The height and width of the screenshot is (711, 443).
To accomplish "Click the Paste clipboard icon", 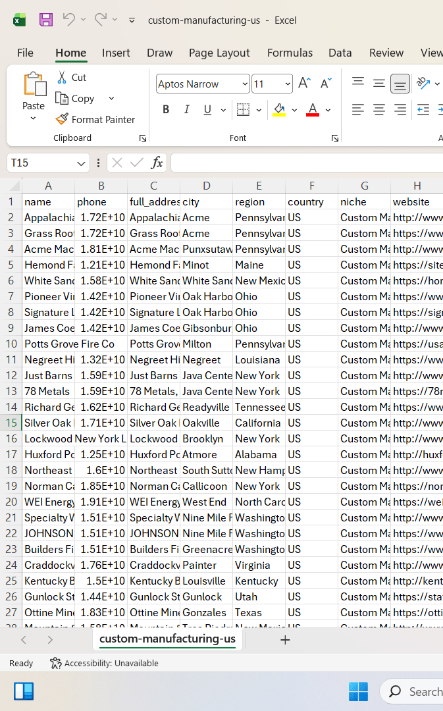I will click(34, 84).
